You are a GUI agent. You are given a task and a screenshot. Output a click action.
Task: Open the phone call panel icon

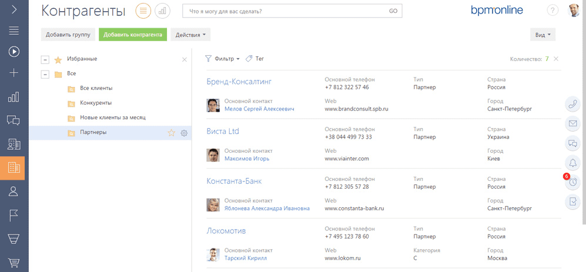click(572, 105)
